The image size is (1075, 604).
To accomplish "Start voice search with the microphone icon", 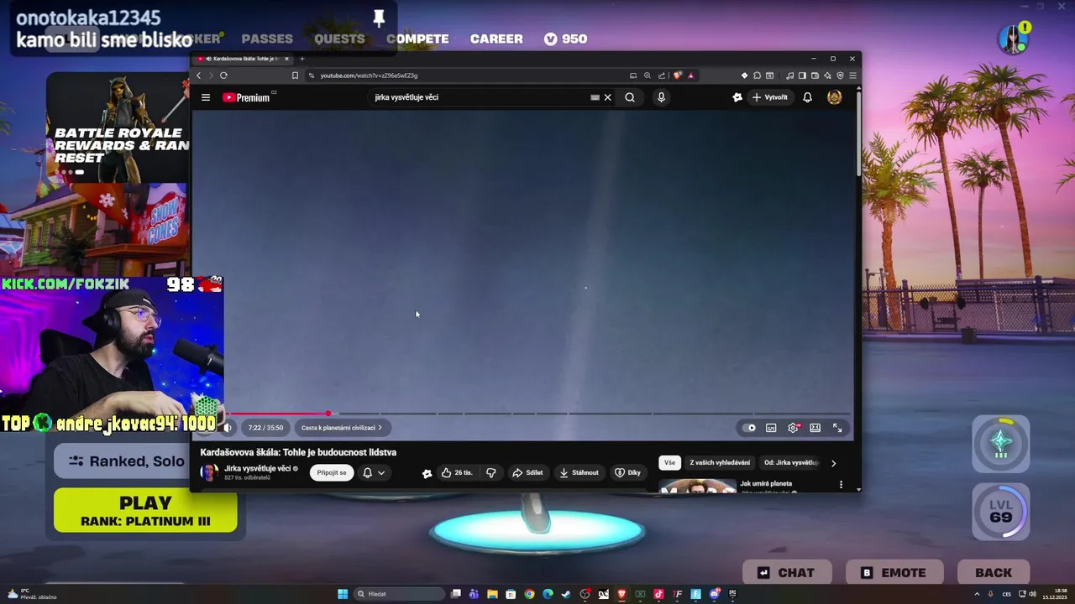I will (x=661, y=97).
